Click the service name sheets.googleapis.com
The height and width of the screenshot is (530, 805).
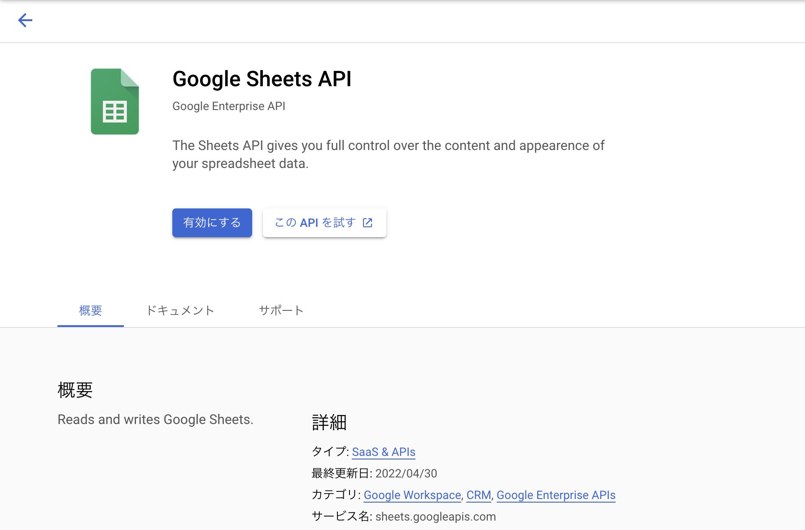pyautogui.click(x=435, y=516)
